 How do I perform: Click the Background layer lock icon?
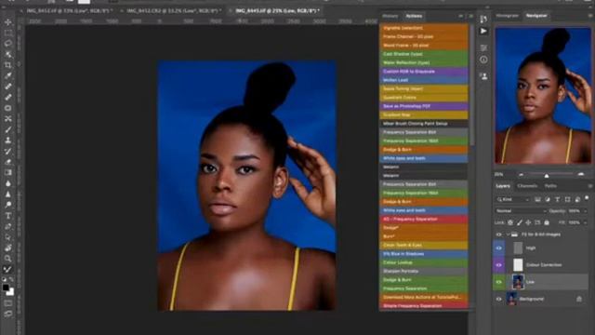coord(579,300)
